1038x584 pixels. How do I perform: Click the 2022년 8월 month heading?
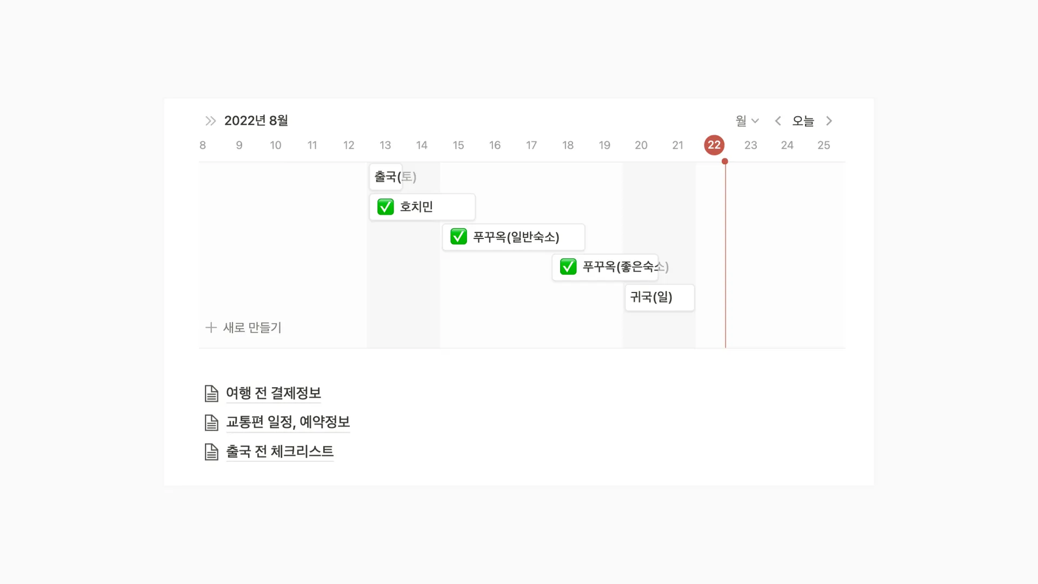pos(256,121)
